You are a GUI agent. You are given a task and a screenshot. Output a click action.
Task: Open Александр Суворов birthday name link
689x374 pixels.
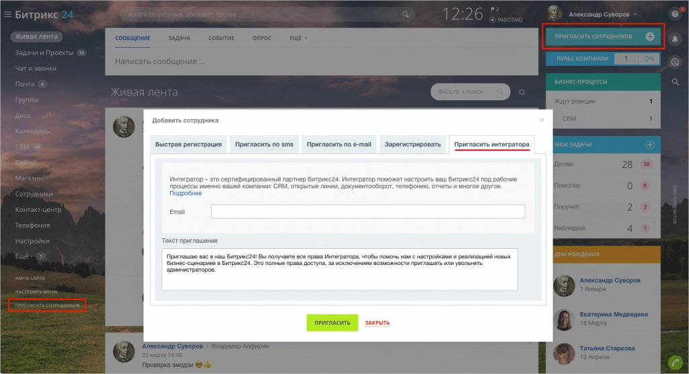click(610, 280)
